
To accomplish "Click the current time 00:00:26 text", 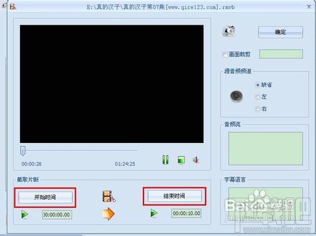I will pyautogui.click(x=32, y=164).
